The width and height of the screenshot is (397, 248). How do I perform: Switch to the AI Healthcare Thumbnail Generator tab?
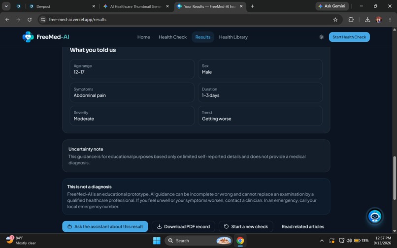(136, 6)
